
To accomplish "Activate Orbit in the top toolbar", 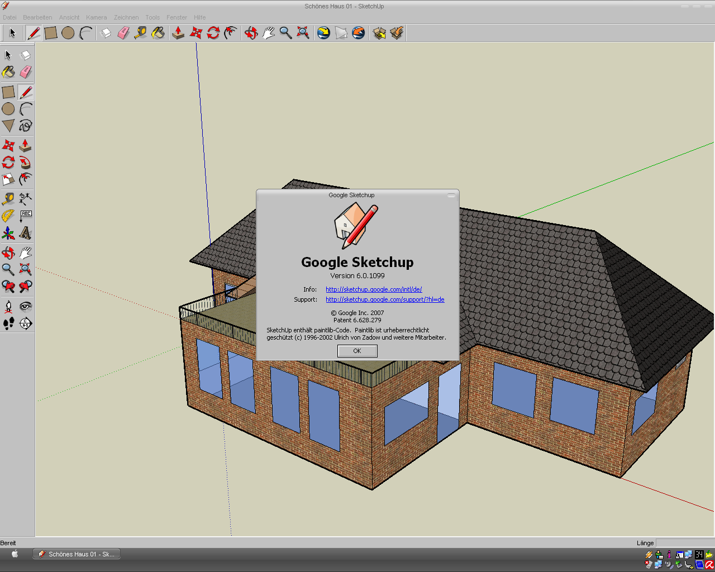I will [251, 33].
